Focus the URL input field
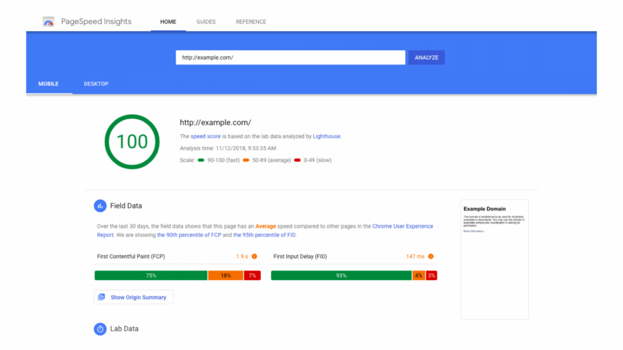623x350 pixels. [290, 58]
